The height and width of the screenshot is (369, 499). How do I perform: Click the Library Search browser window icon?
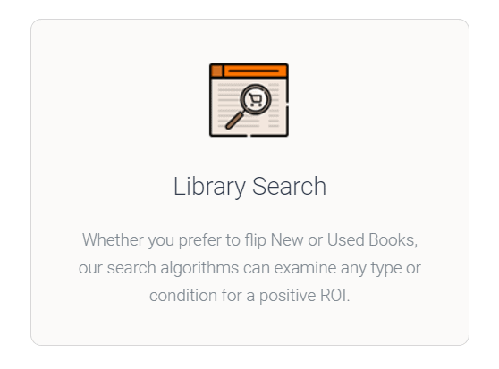(249, 100)
